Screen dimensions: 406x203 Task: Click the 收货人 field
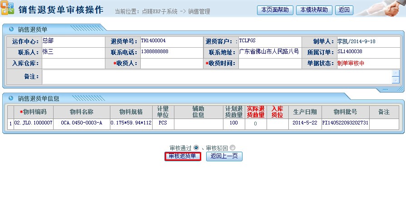[172, 64]
